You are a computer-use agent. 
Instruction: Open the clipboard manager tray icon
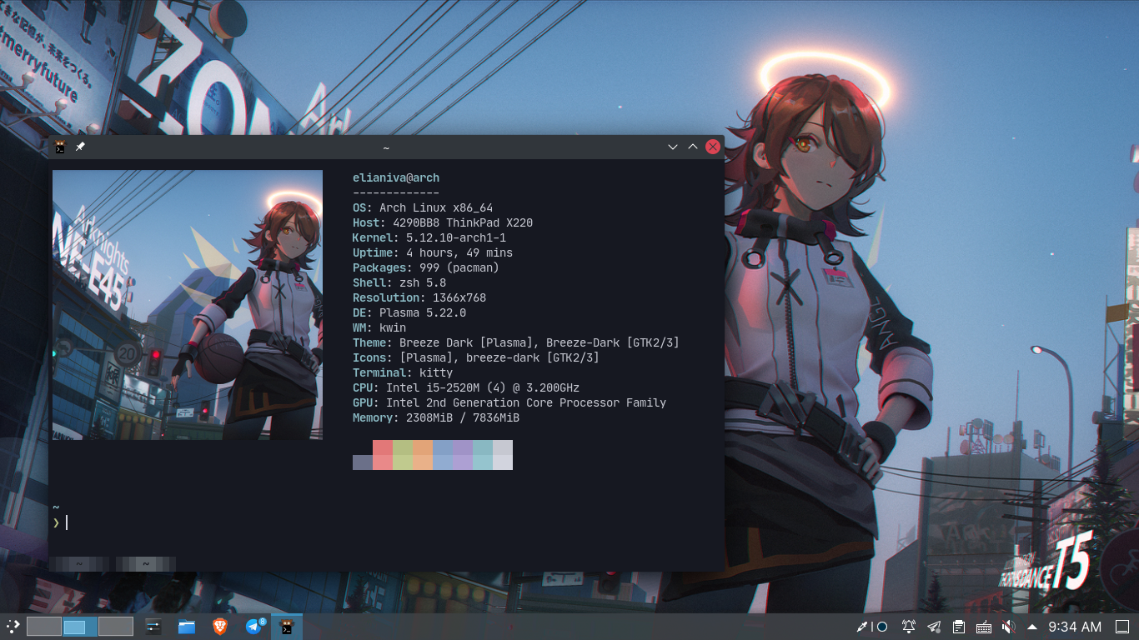(x=959, y=627)
